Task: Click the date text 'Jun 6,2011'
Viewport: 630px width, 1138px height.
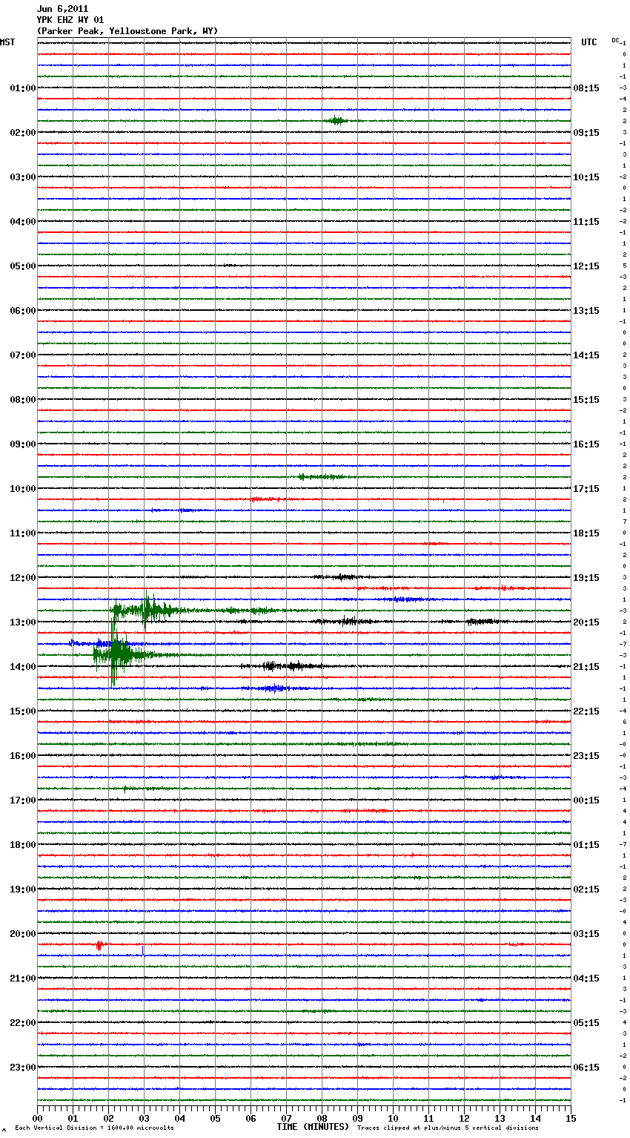Action: [x=62, y=9]
